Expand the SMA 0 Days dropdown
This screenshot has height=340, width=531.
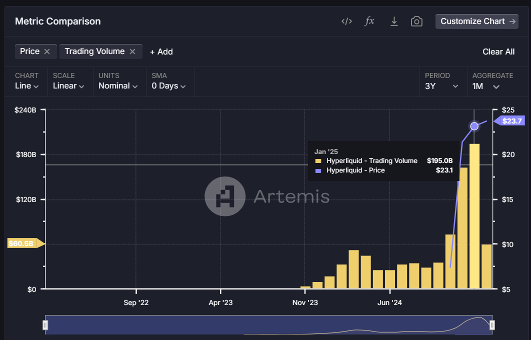tap(169, 86)
